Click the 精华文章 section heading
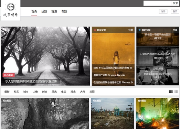 [102, 30]
